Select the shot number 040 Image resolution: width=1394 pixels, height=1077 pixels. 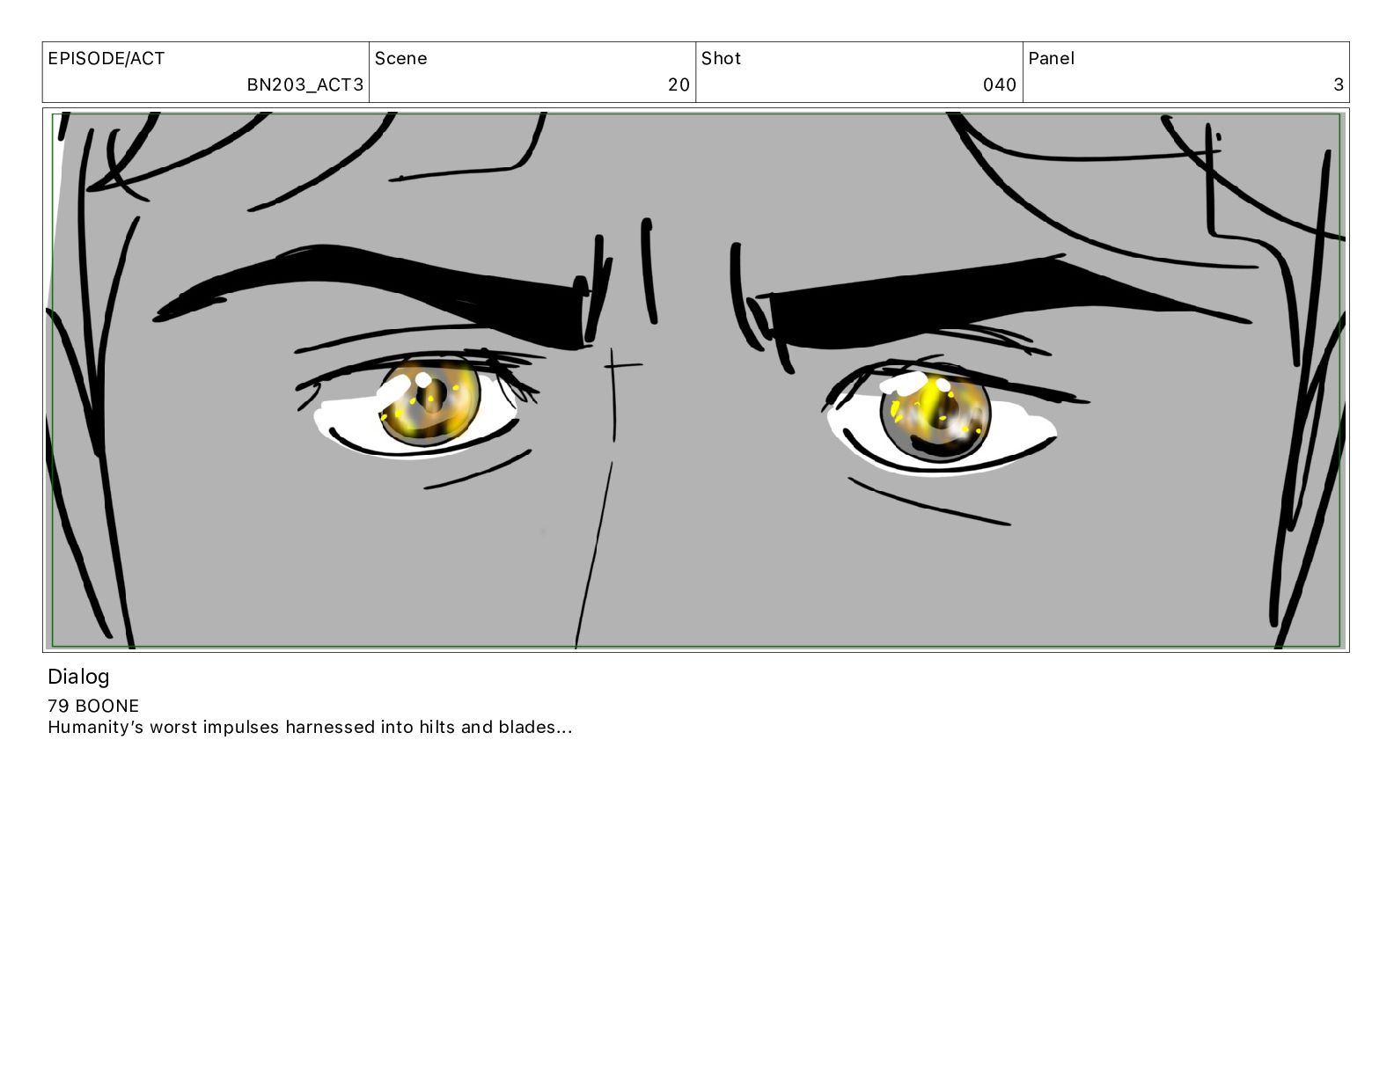1000,84
